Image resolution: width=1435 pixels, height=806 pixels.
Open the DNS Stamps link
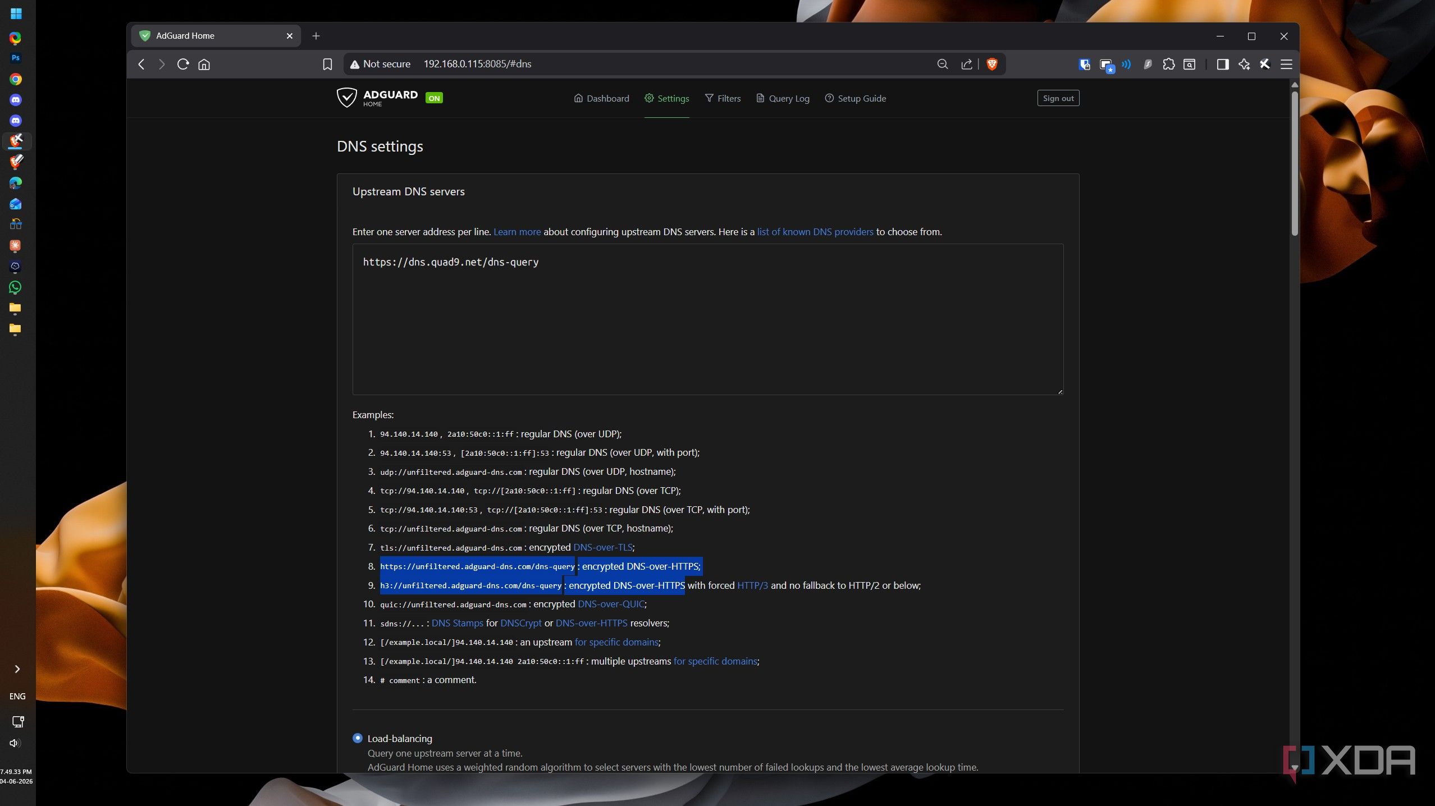457,623
